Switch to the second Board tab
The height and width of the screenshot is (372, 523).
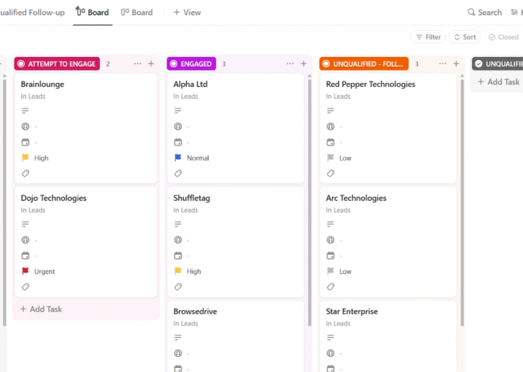pos(137,13)
